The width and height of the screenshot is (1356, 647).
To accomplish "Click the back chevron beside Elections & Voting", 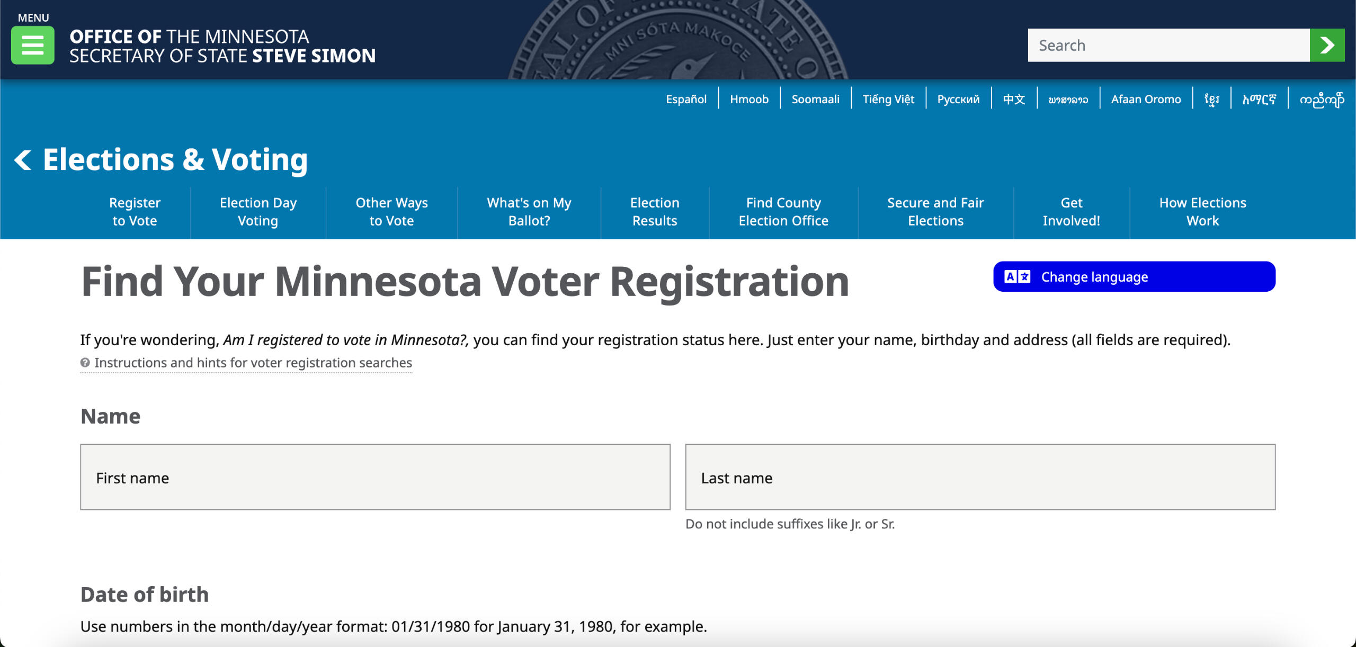I will tap(23, 160).
